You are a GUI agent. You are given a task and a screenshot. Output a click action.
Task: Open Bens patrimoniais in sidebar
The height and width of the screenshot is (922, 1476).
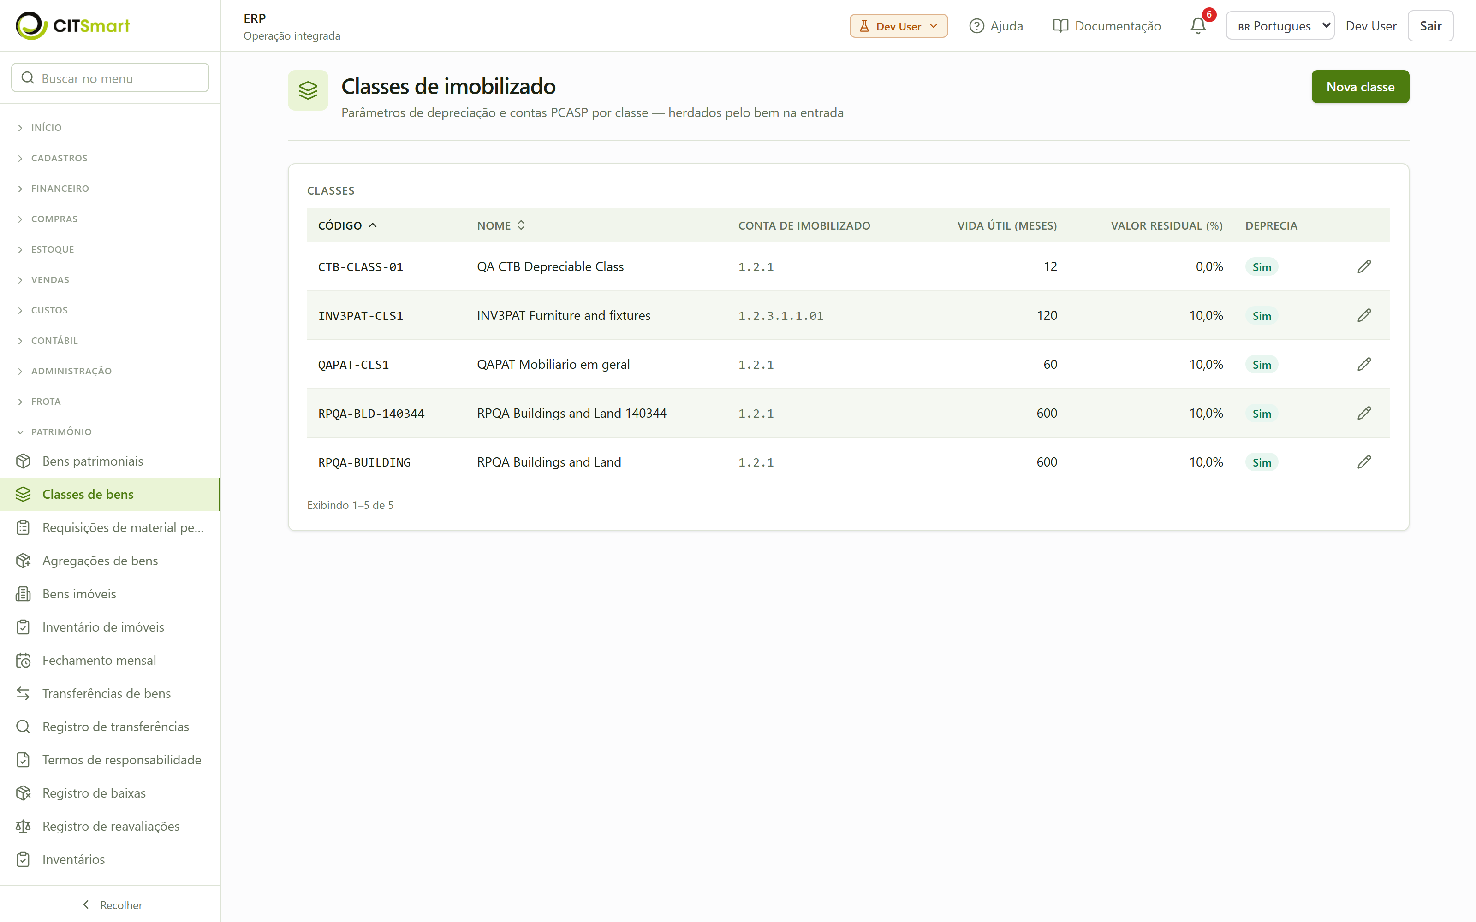[110, 461]
